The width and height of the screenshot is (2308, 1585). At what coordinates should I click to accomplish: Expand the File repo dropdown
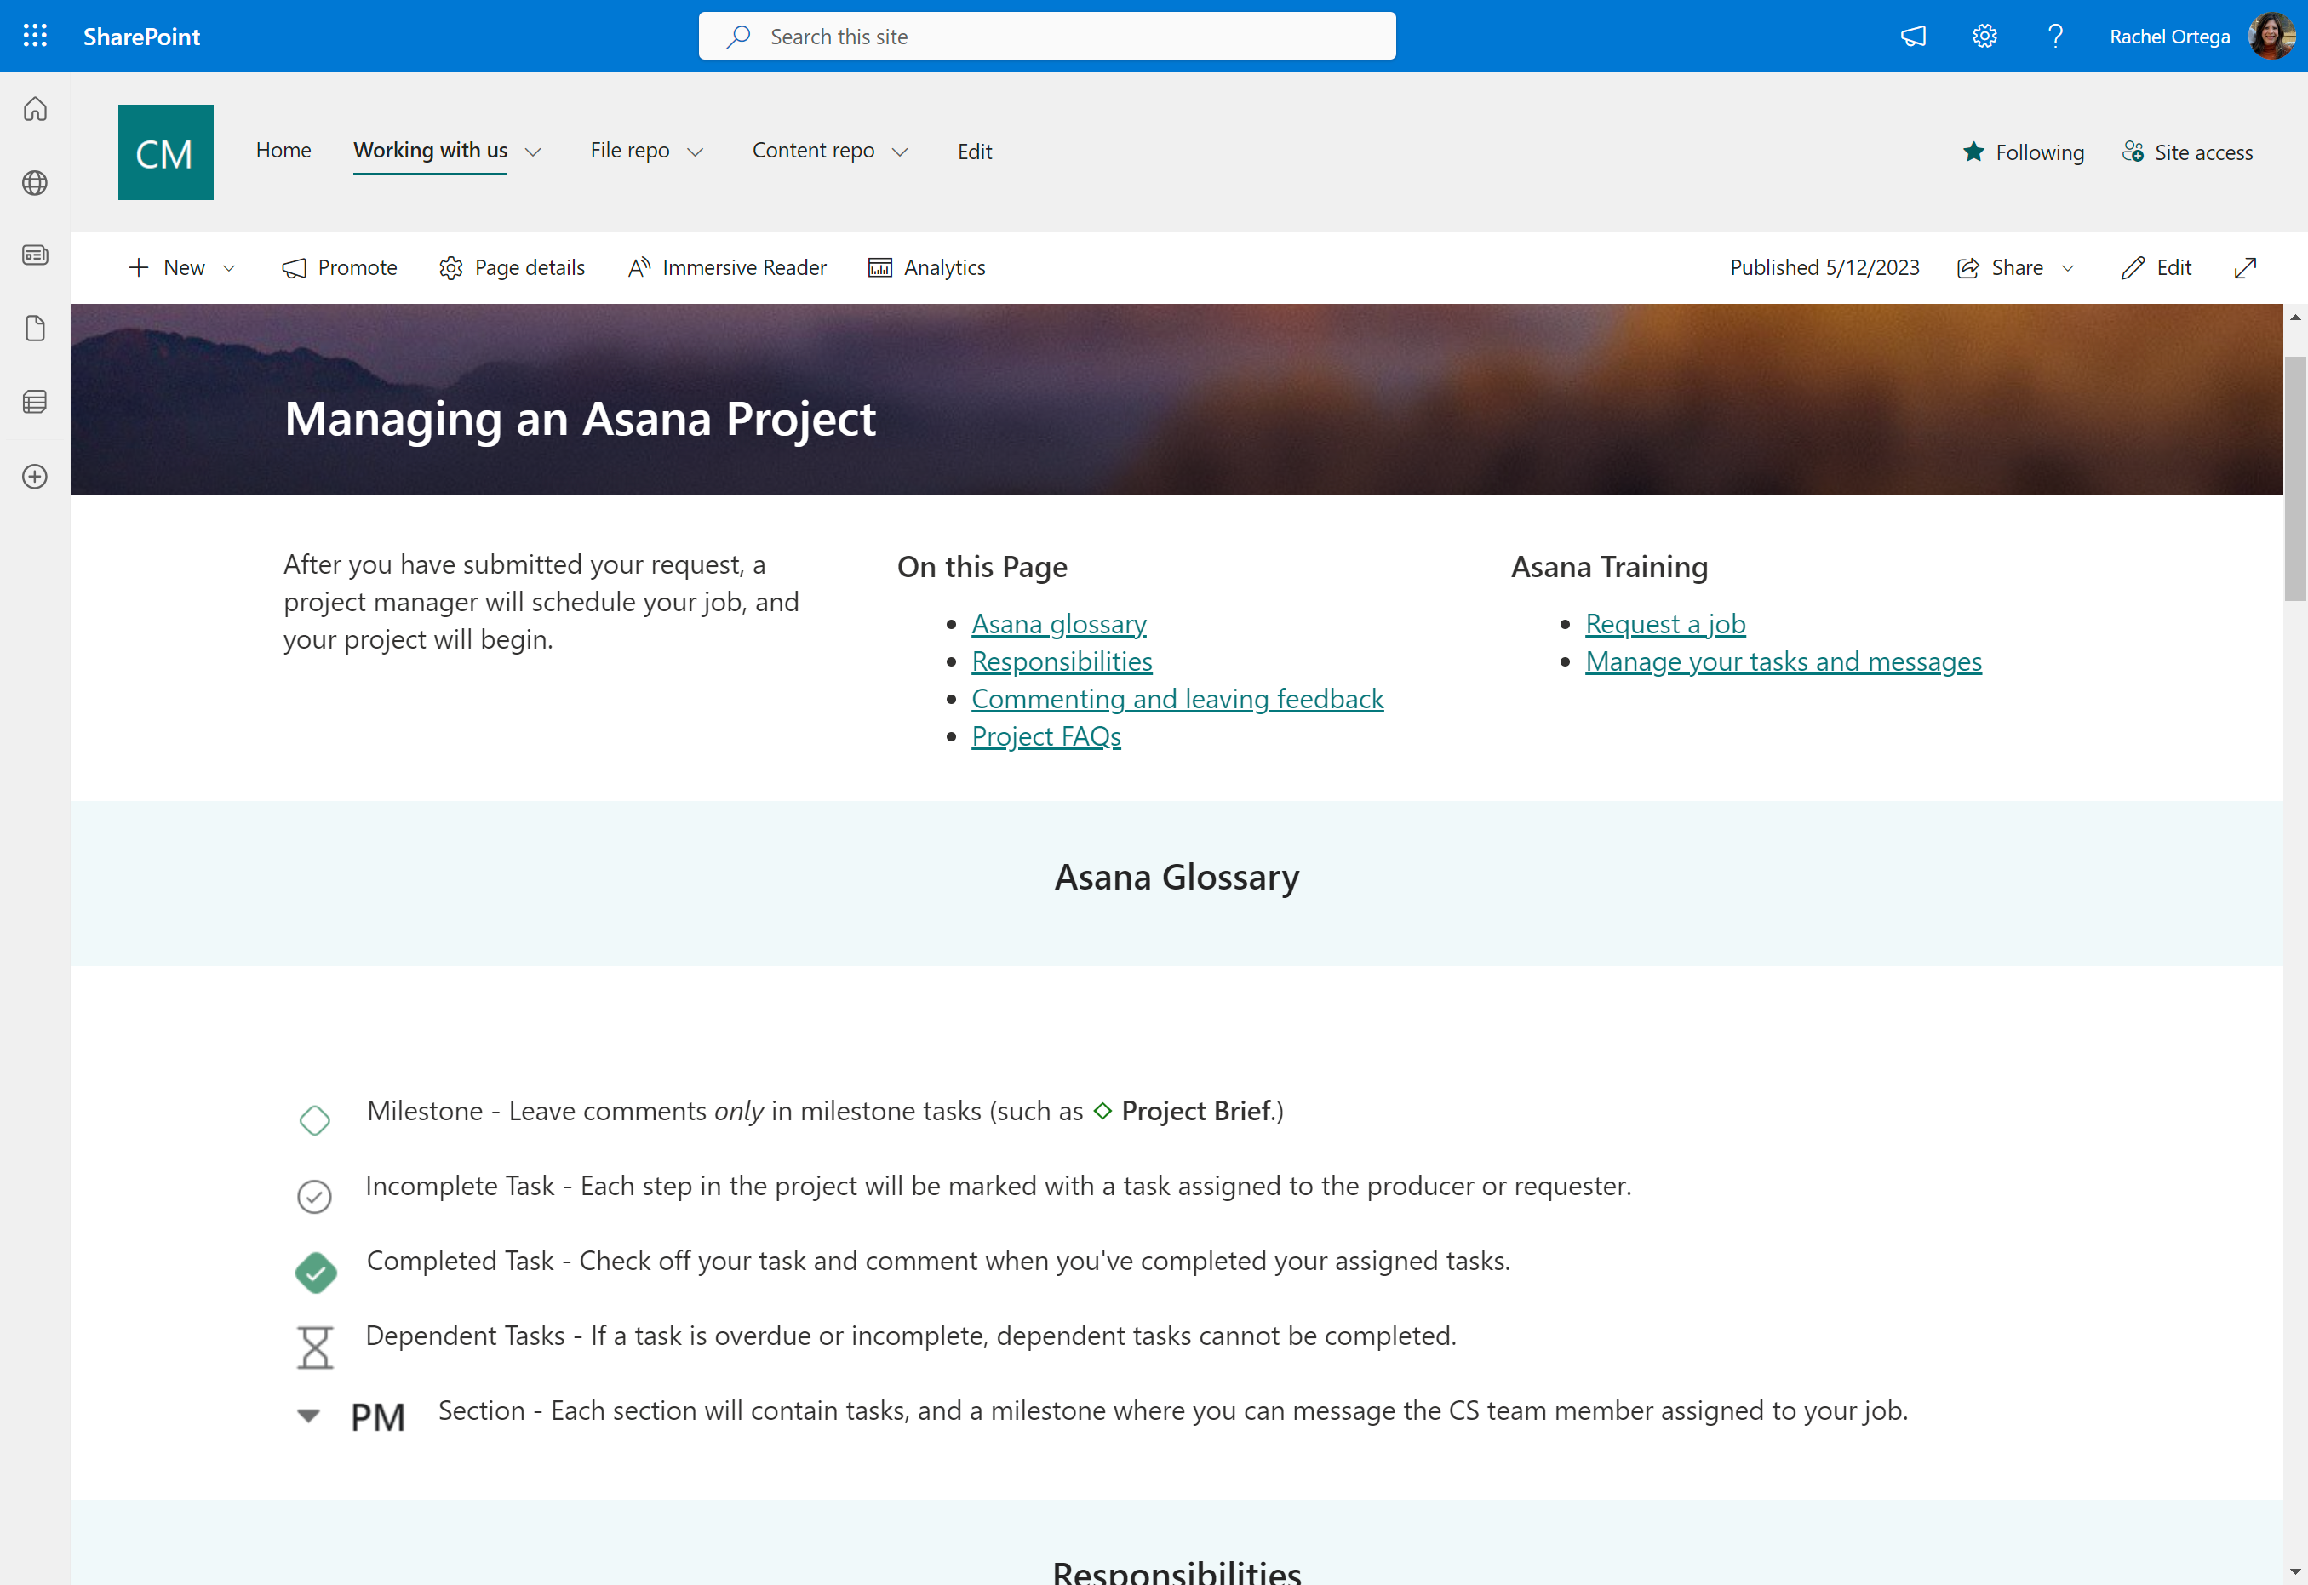tap(696, 152)
